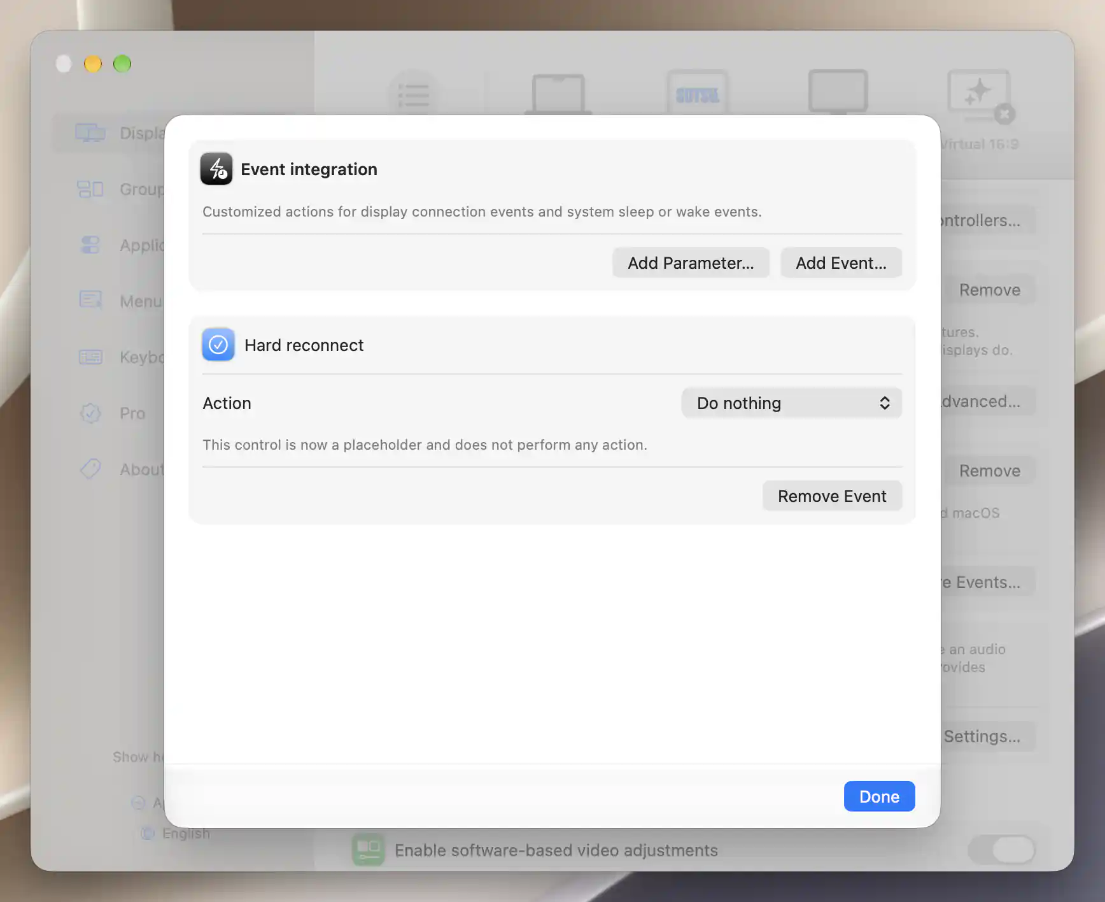
Task: Click the green zoom window button
Action: (122, 64)
